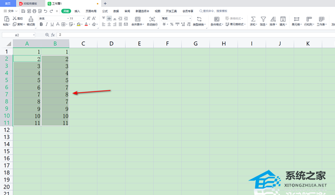335x195 pixels.
Task: Select the Format Painter brush
Action: click(31, 19)
